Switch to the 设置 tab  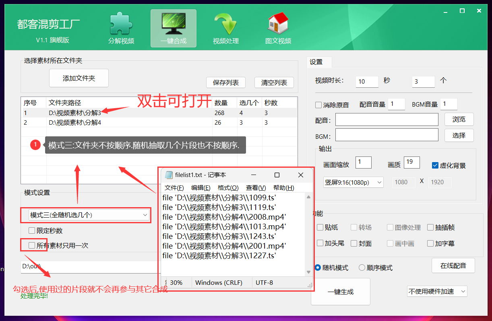coord(319,62)
